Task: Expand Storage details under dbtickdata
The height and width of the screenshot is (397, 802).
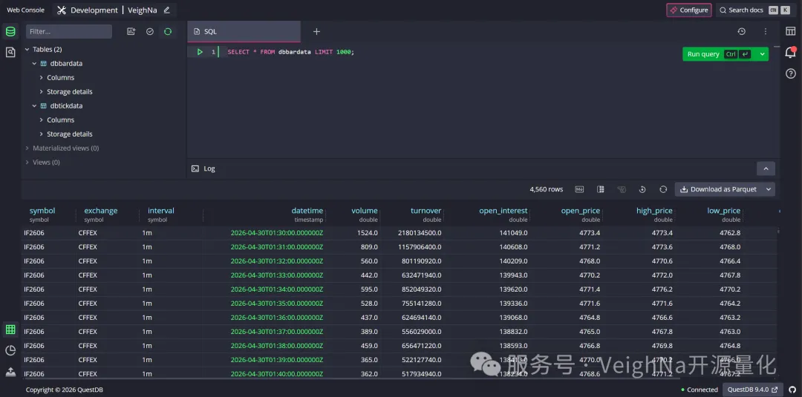Action: 42,134
